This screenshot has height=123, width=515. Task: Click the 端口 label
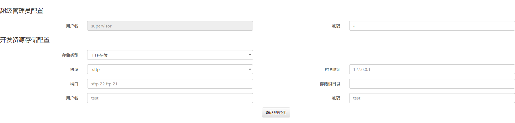point(74,84)
